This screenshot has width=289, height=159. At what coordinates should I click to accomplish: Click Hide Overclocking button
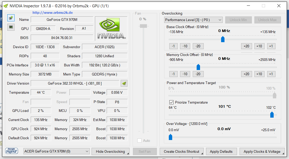110,151
